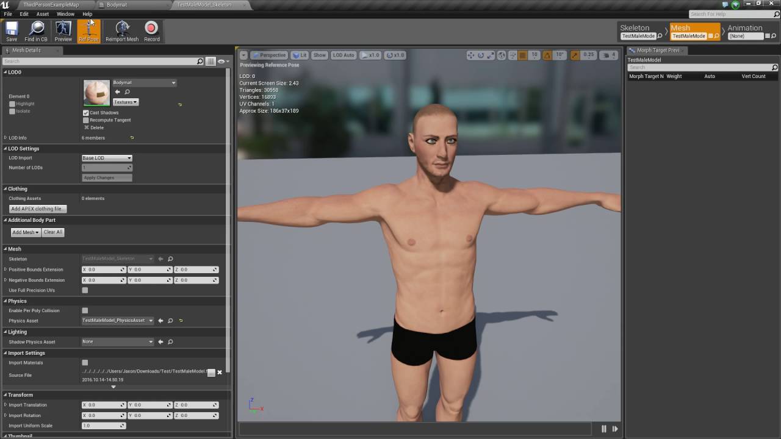
Task: Open Textures dropdown button
Action: point(126,102)
